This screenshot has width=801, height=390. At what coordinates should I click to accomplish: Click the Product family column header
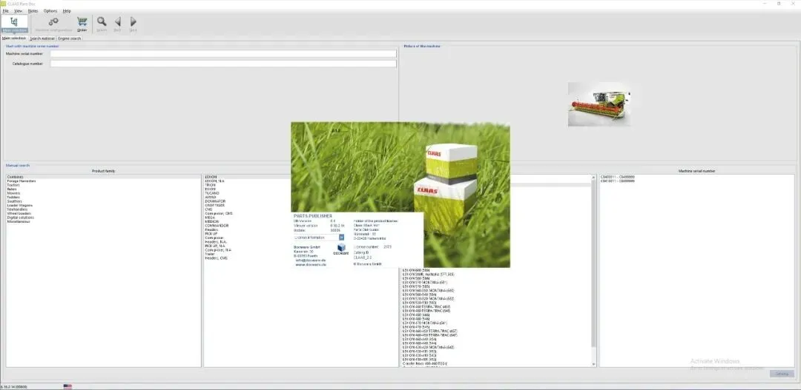pyautogui.click(x=104, y=171)
